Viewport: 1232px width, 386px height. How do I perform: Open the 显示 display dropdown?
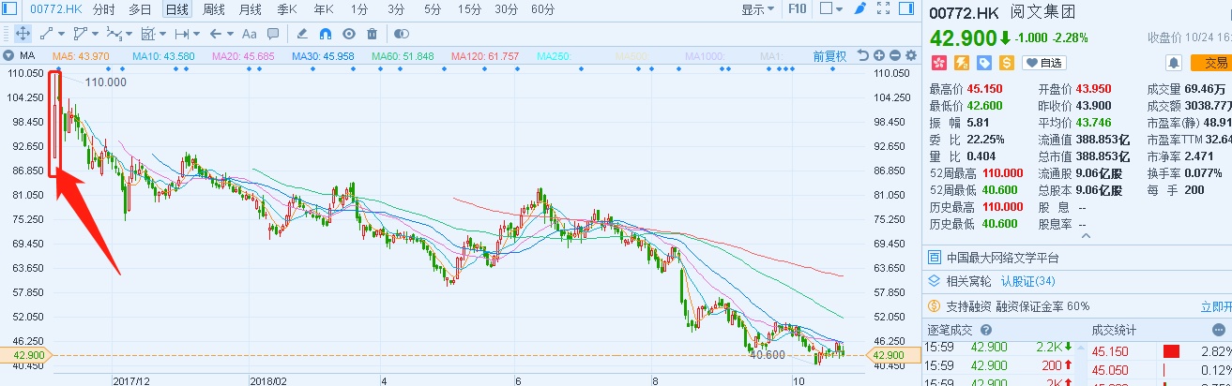pyautogui.click(x=758, y=9)
